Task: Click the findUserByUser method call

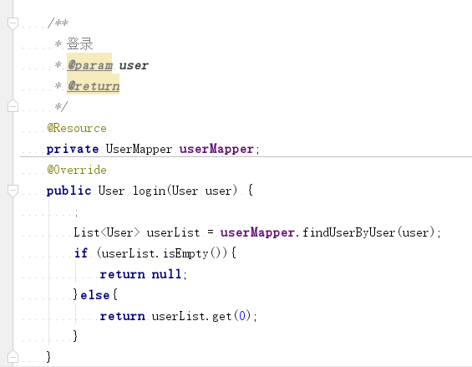Action: pos(348,232)
